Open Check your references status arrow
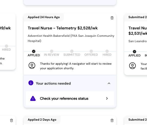This screenshot has width=147, height=125. point(107,98)
